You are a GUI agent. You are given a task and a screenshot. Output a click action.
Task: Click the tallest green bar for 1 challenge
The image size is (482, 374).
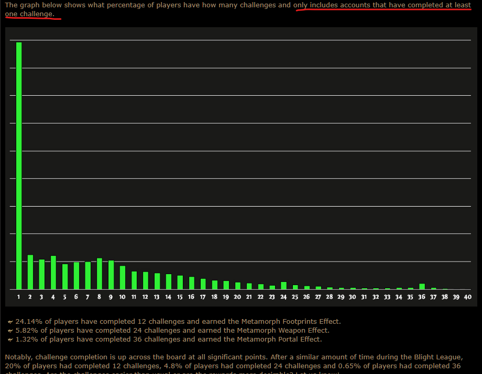[19, 166]
